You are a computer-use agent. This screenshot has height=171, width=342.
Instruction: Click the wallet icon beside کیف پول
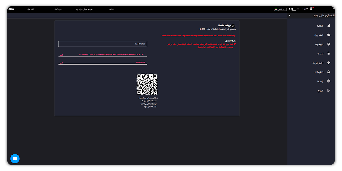[x=328, y=35]
